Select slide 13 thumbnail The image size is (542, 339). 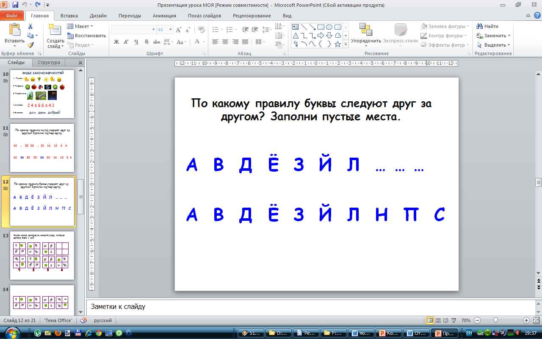[42, 255]
